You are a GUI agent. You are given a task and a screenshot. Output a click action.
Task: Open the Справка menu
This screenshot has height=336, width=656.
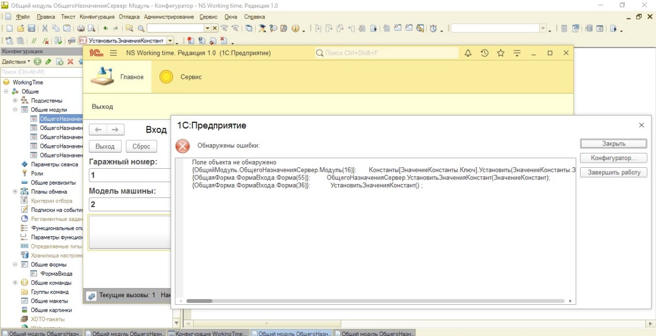(x=255, y=17)
